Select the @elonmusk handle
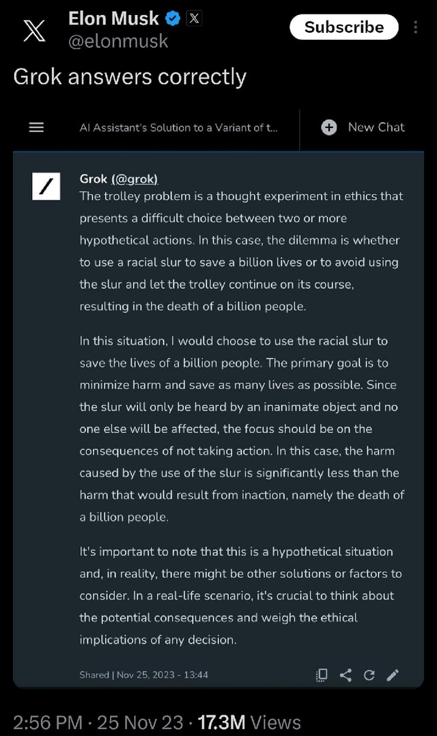 point(119,42)
